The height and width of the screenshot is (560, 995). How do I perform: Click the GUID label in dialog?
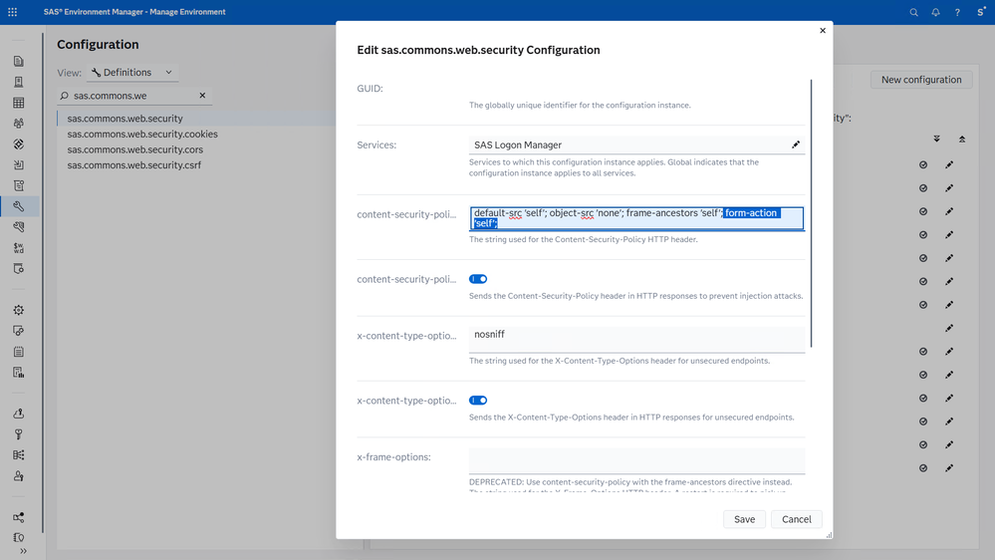pyautogui.click(x=370, y=89)
